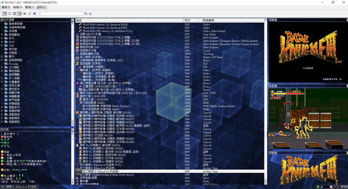Click the green status icon in status bar
The image size is (348, 189).
(318, 187)
